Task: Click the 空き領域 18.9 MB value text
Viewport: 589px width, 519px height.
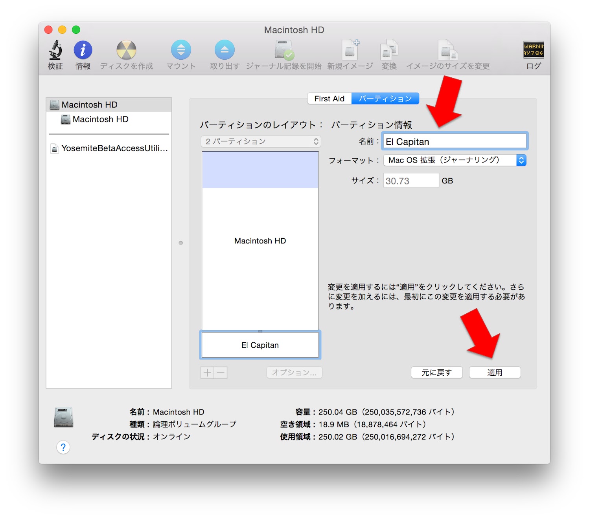Action: [372, 424]
